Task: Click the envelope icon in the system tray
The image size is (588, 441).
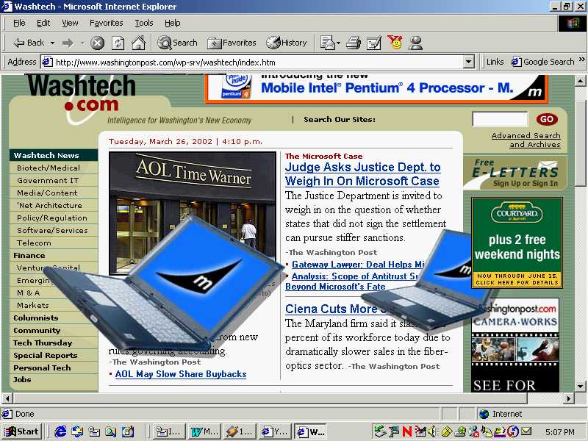Action: 526,431
